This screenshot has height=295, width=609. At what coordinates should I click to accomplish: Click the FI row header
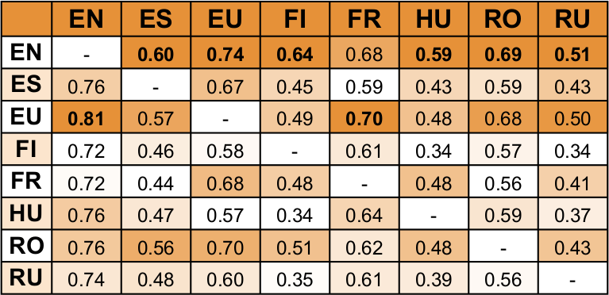[26, 149]
